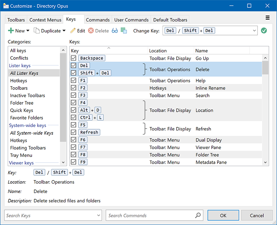Select the Viewer Pane row
The height and width of the screenshot is (225, 277).
(x=166, y=147)
